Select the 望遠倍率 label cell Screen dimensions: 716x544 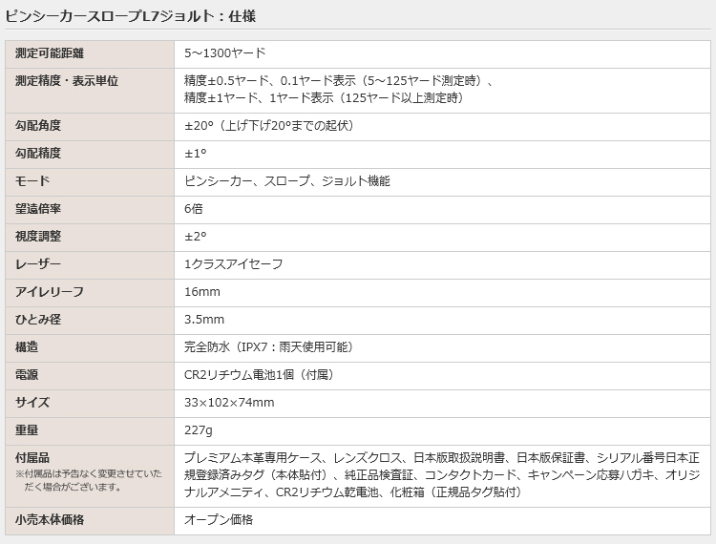coord(90,210)
